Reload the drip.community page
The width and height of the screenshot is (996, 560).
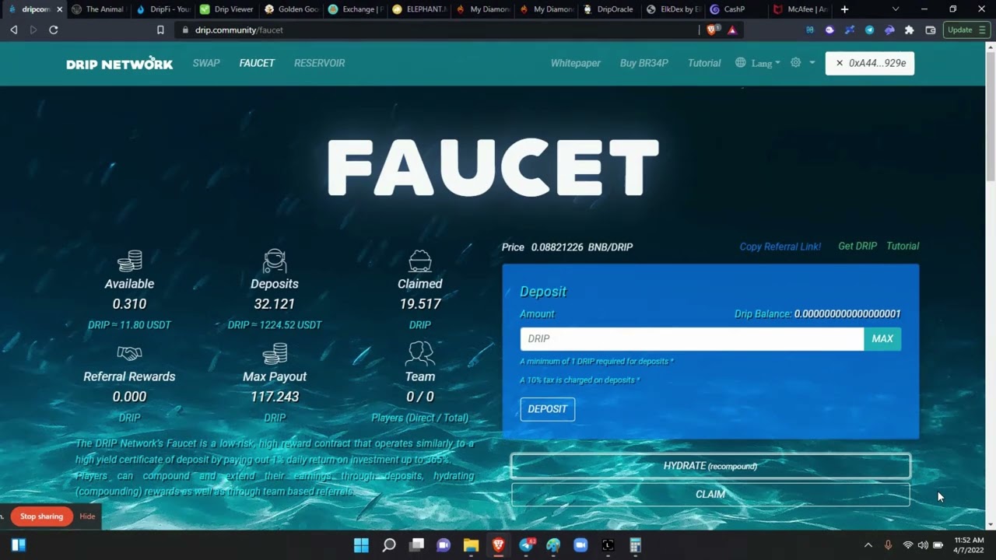pos(53,30)
